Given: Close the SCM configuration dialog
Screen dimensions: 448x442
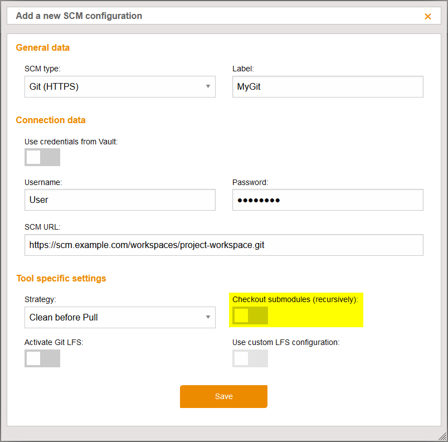Looking at the screenshot, I should click(428, 16).
